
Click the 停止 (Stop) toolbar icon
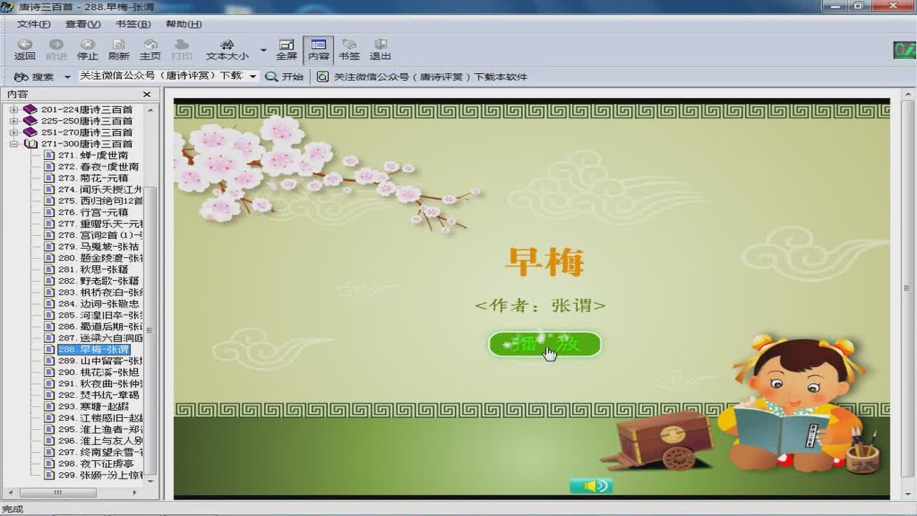87,49
